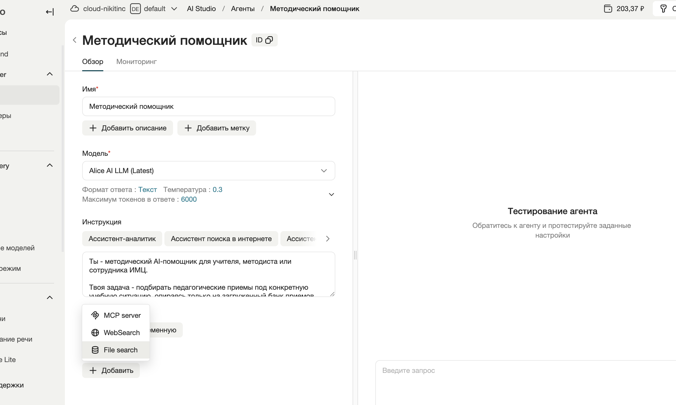Image resolution: width=676 pixels, height=405 pixels.
Task: Click the panel divider handle
Action: (x=355, y=255)
